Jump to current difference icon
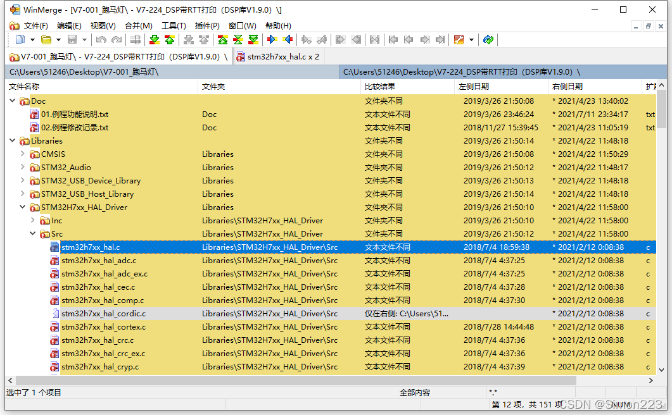The width and height of the screenshot is (672, 415). (238, 40)
